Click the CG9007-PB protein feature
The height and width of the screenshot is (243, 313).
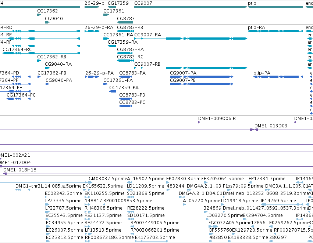click(202, 84)
